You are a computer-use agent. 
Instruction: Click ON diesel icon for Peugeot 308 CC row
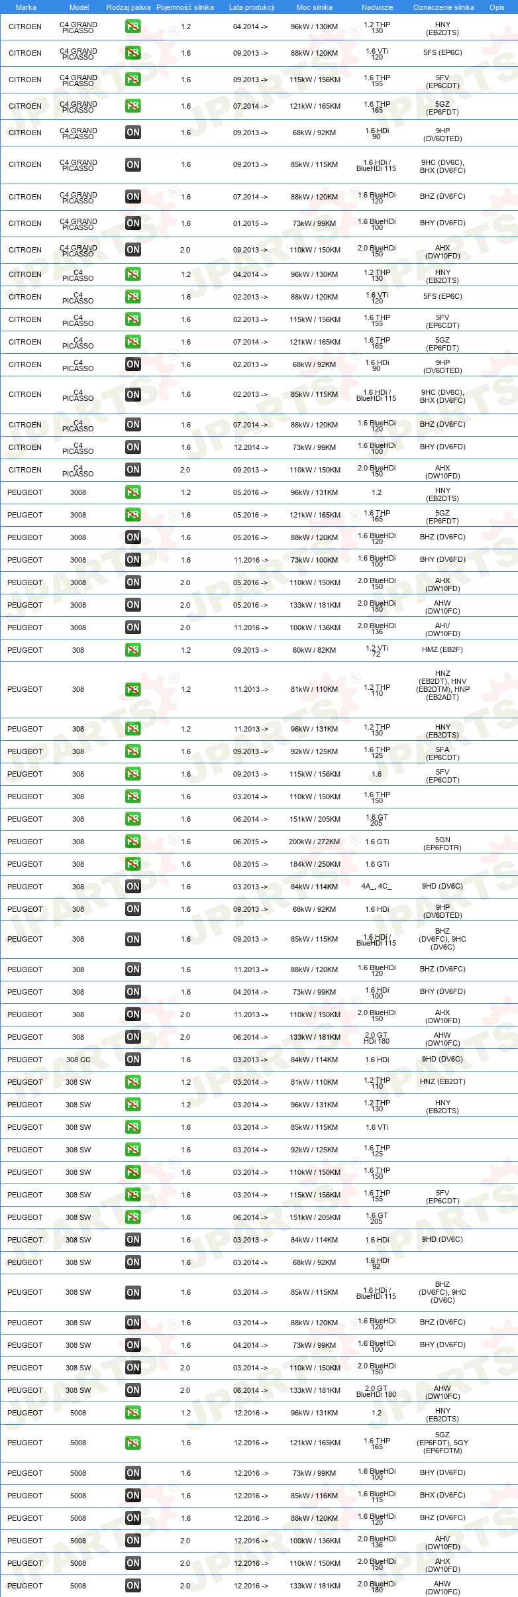(133, 1060)
